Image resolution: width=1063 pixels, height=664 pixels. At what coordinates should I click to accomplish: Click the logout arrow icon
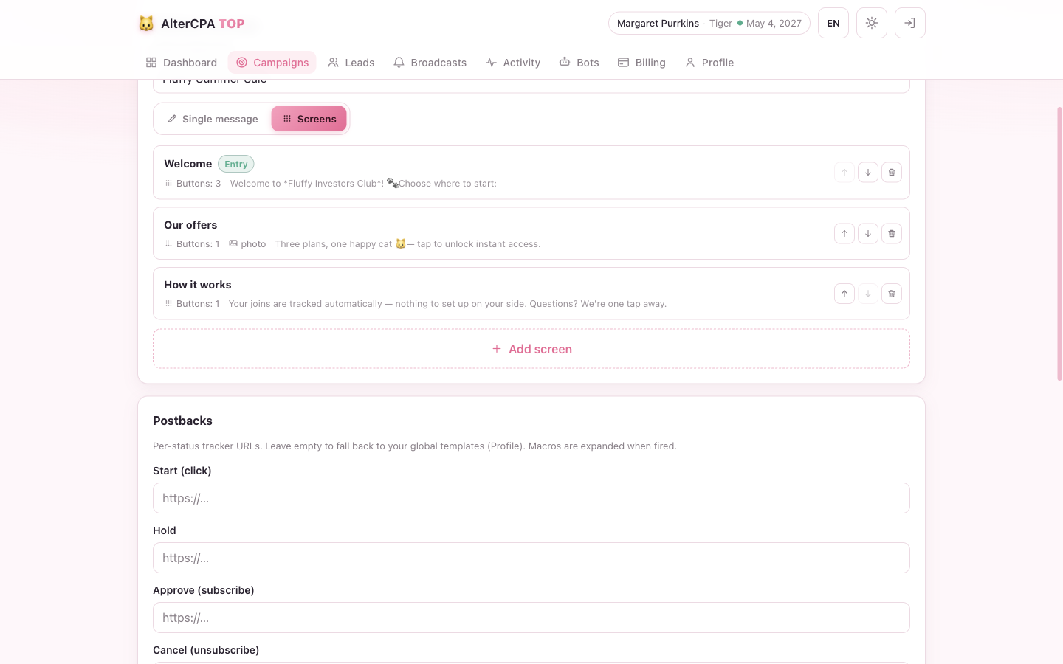[x=910, y=23]
